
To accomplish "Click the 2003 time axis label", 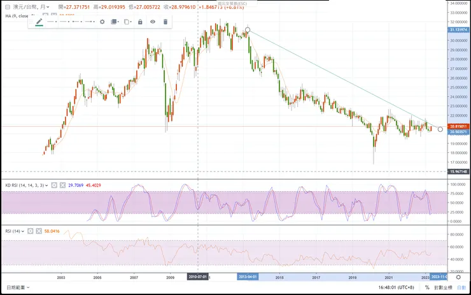I will (x=61, y=278).
